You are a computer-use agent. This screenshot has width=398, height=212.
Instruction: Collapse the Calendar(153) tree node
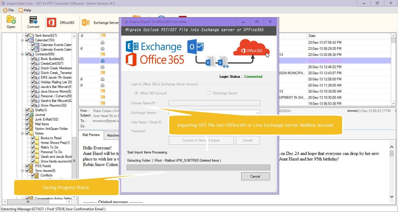pyautogui.click(x=22, y=40)
